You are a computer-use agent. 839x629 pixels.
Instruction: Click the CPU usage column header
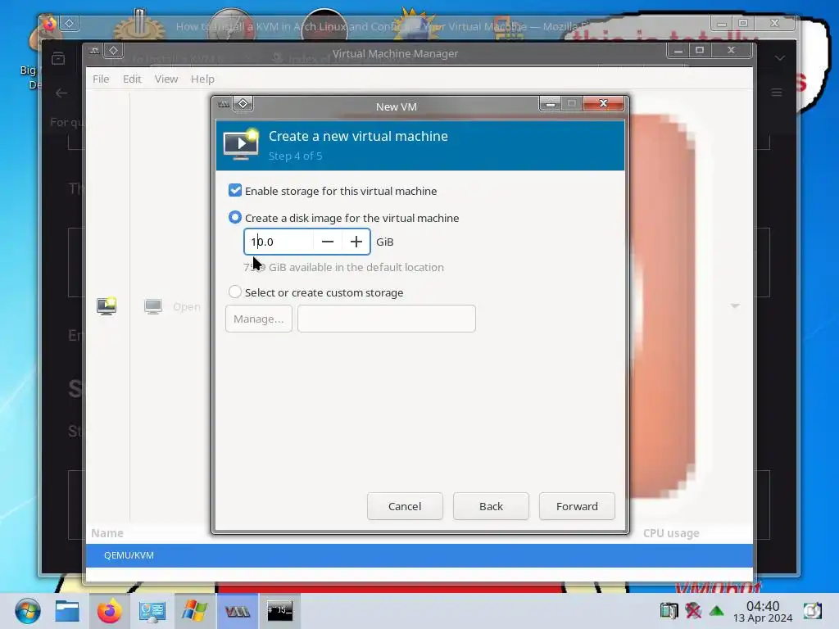pyautogui.click(x=671, y=533)
